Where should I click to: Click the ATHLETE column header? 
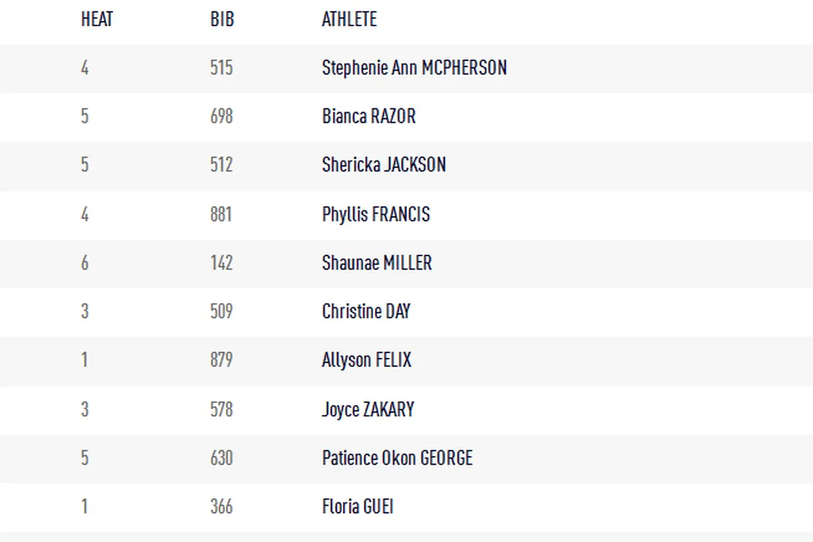coord(349,19)
